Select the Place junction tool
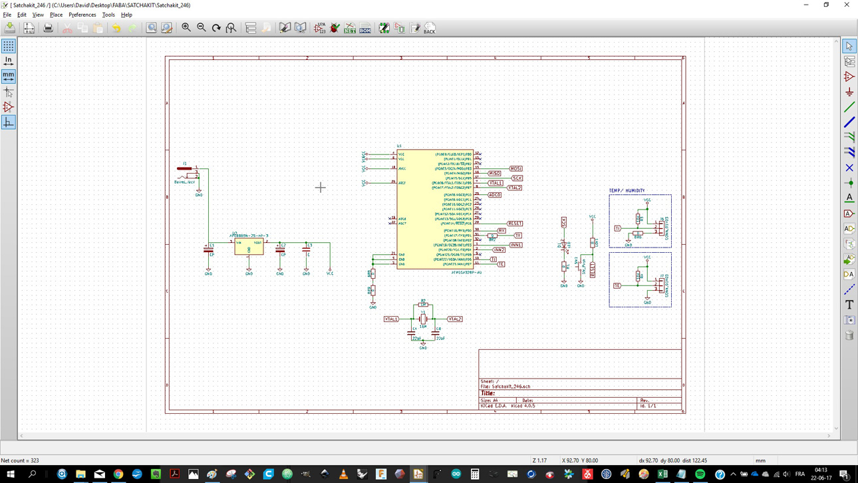The width and height of the screenshot is (858, 483). point(849,183)
